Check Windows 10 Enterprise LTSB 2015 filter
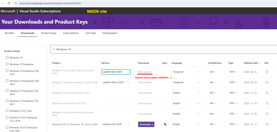 click(7, 71)
